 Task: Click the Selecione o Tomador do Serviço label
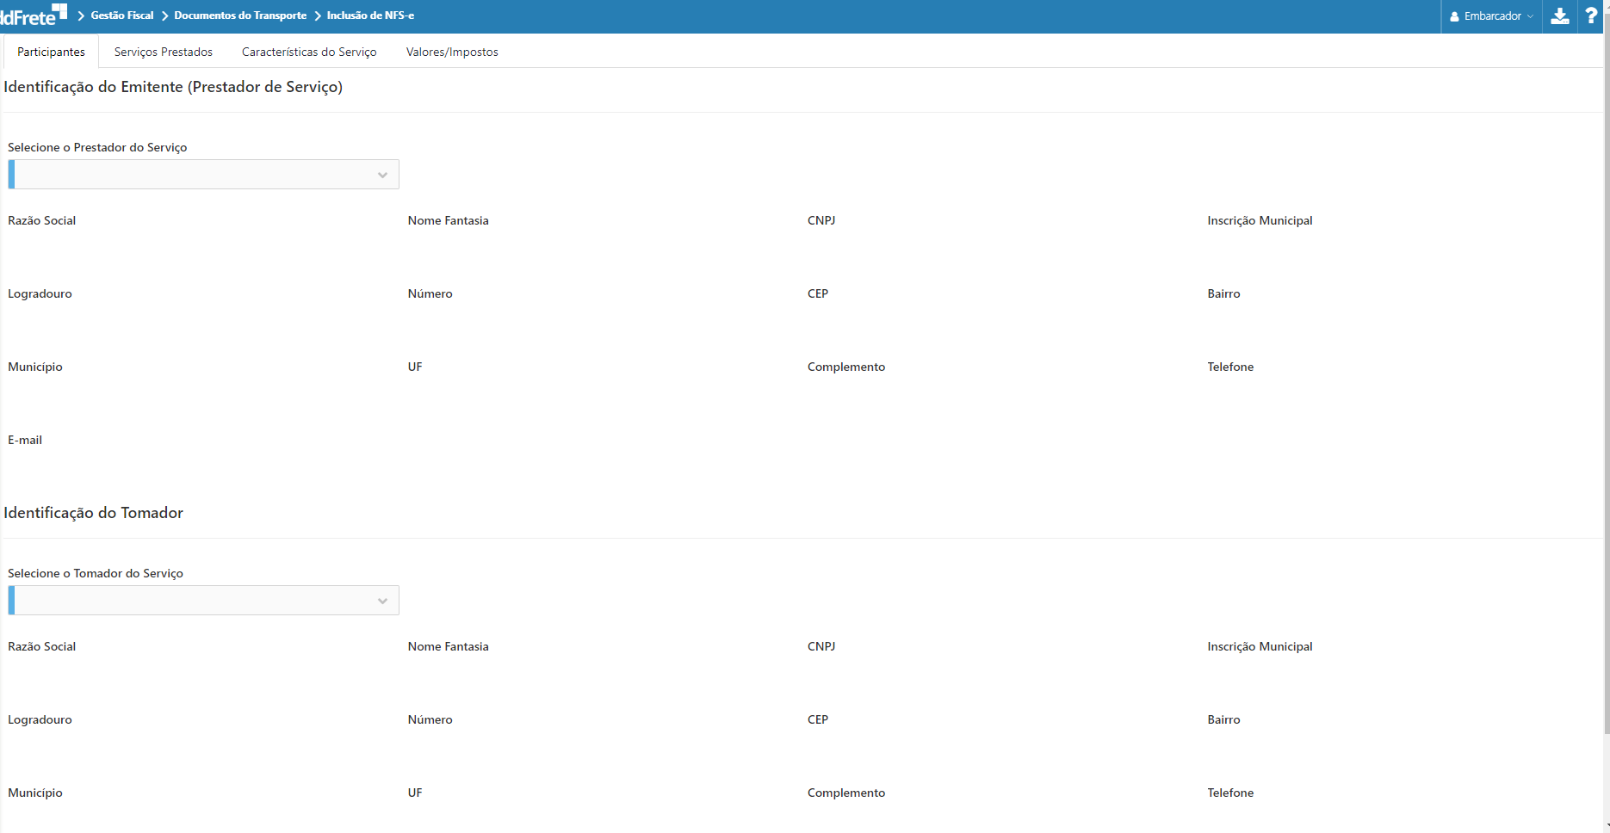96,573
